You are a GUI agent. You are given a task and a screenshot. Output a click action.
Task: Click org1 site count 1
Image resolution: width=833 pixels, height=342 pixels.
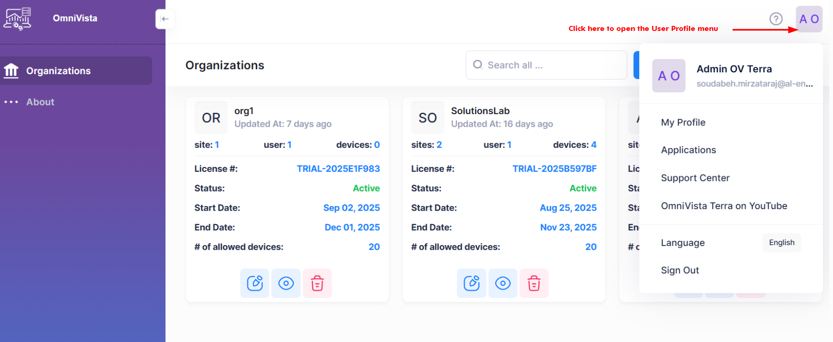[x=217, y=145]
